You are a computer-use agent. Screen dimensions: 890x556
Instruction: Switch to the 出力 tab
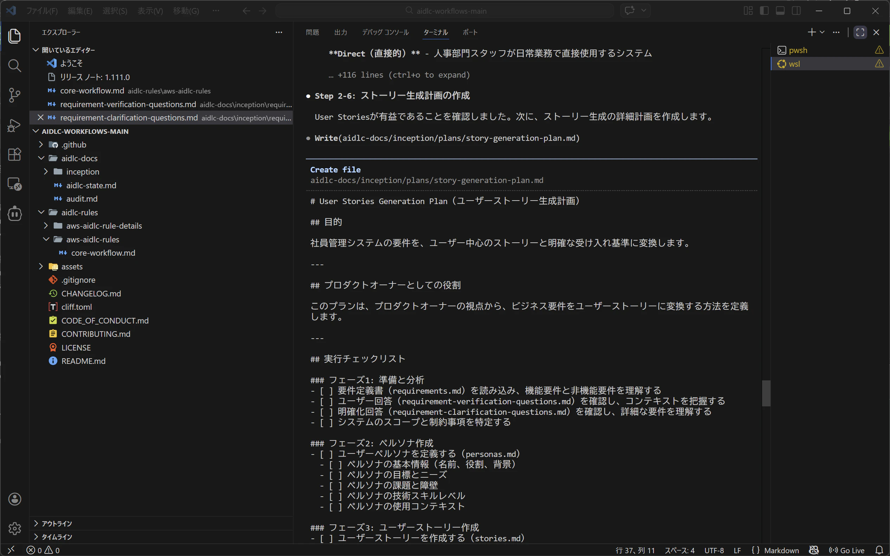tap(341, 32)
